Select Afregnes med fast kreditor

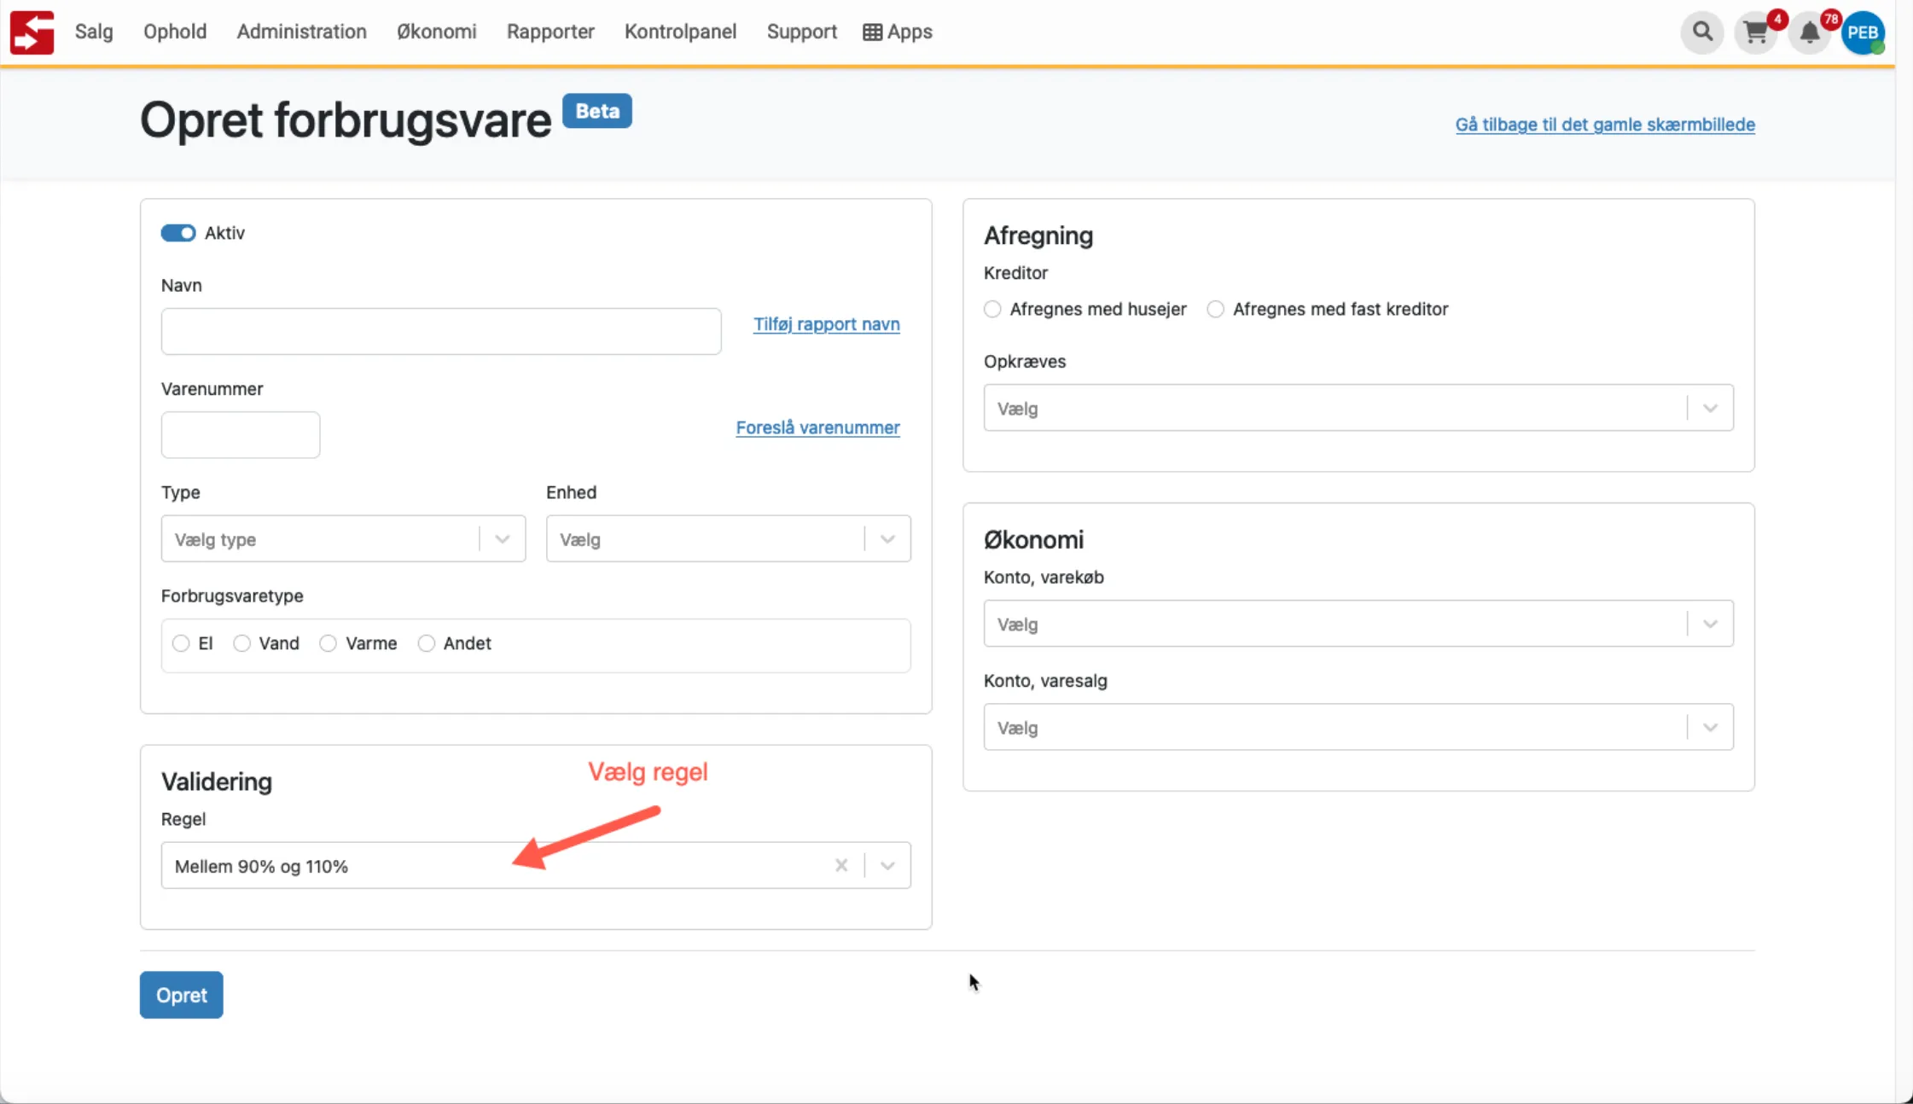[1216, 309]
